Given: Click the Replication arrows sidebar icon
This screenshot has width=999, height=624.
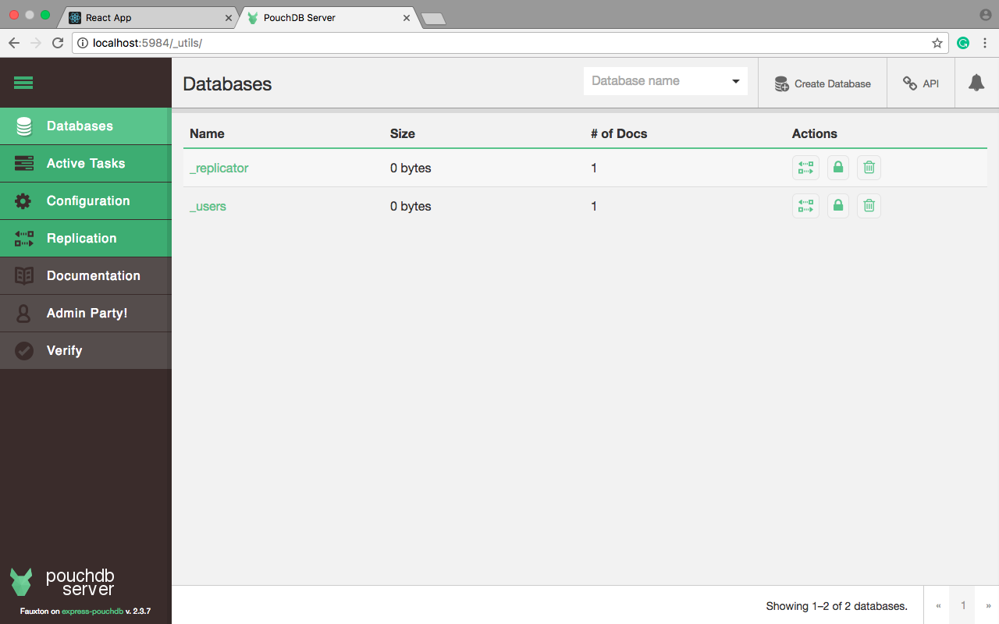Looking at the screenshot, I should tap(24, 239).
